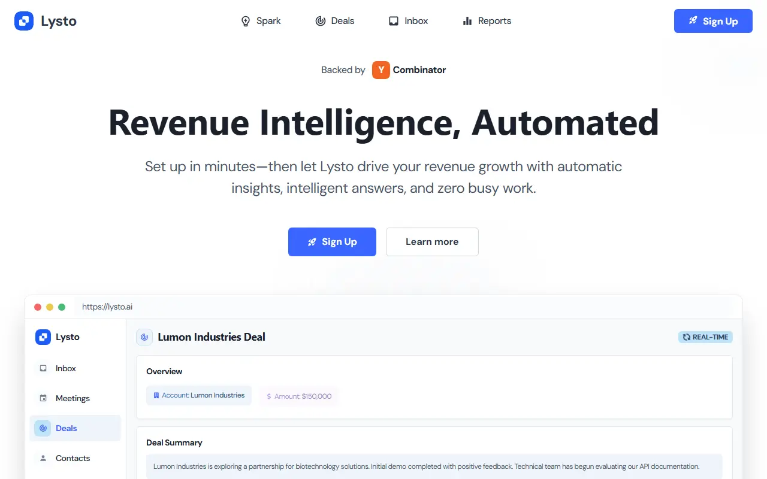Click the Spark lightbulb icon
This screenshot has width=767, height=479.
[245, 21]
